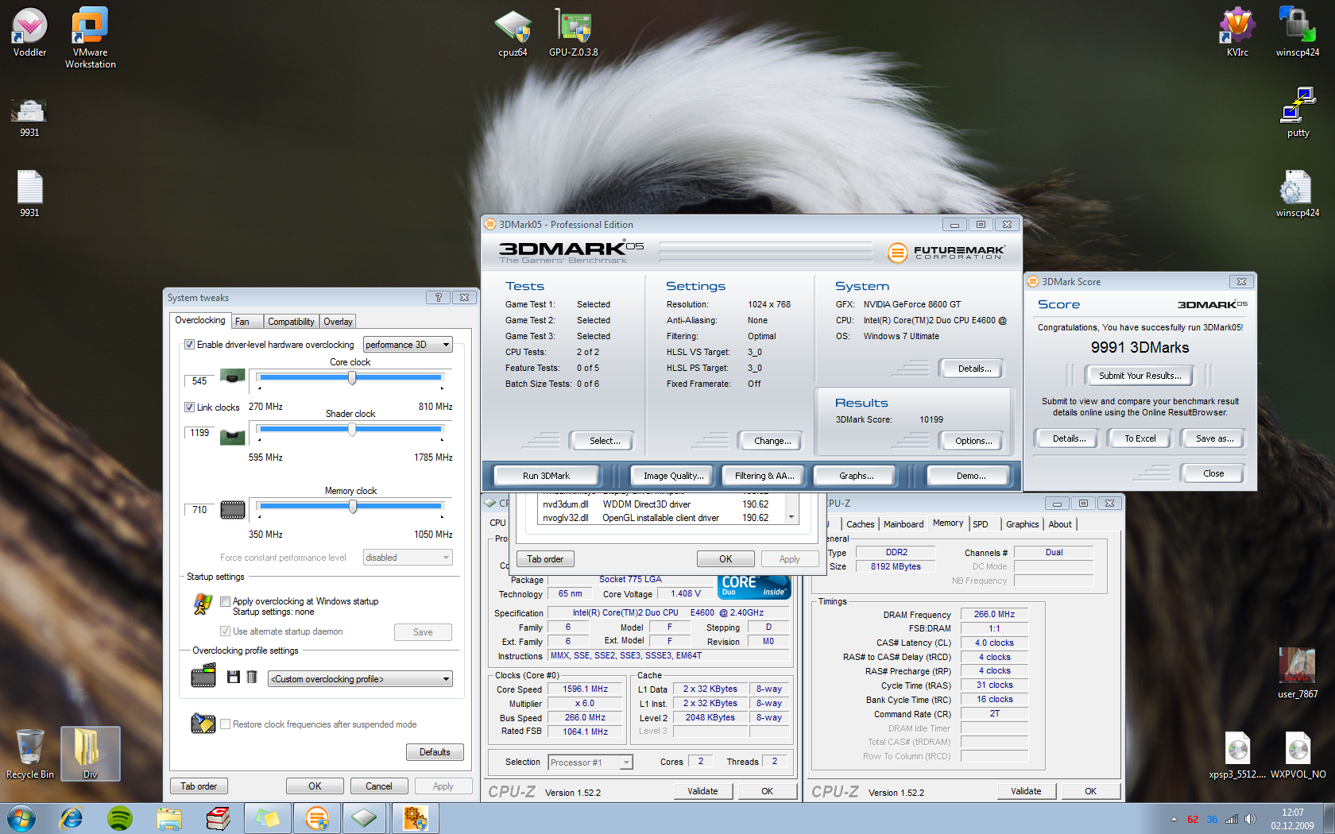Click the Image Quality button
The image size is (1335, 834).
tap(673, 476)
